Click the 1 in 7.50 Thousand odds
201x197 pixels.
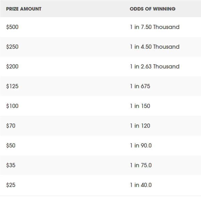pos(155,27)
